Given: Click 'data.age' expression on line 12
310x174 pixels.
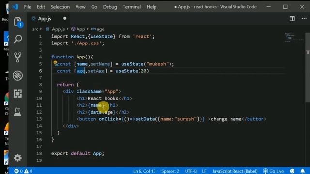Looking at the screenshot, I should [102, 112].
